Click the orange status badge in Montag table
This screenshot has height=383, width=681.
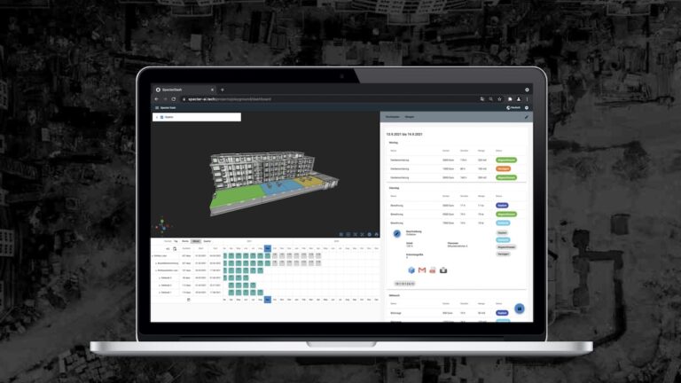pos(504,168)
